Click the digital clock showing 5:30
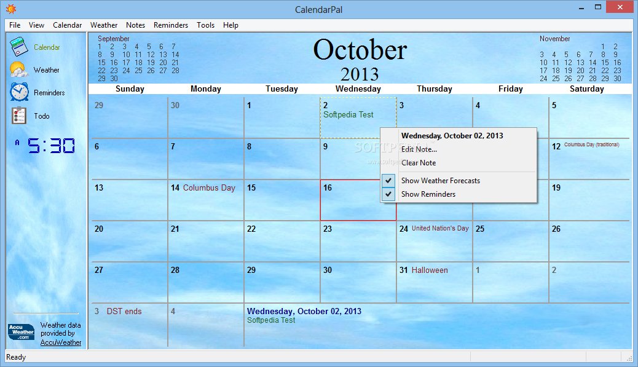This screenshot has height=367, width=638. point(51,146)
